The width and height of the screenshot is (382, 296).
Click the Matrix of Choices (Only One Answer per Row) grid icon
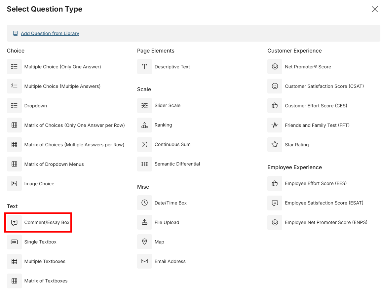click(14, 125)
